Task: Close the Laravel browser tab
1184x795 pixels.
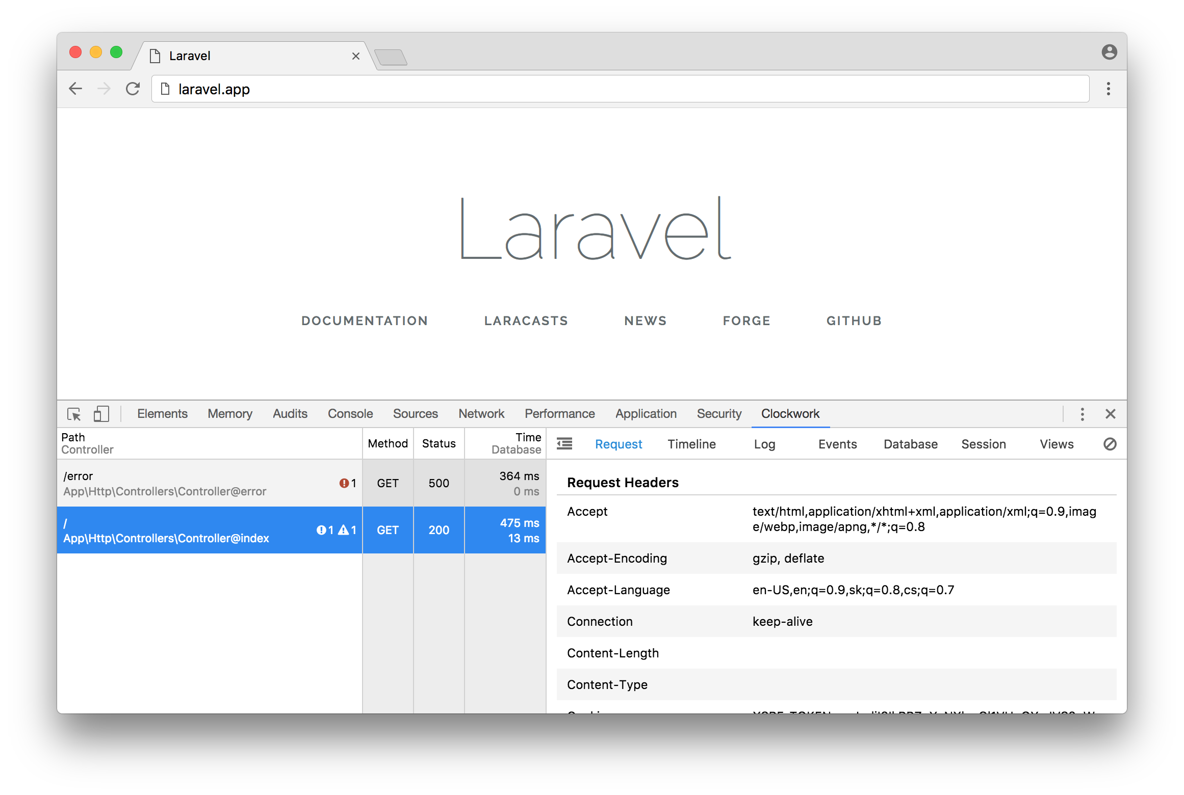Action: point(356,56)
